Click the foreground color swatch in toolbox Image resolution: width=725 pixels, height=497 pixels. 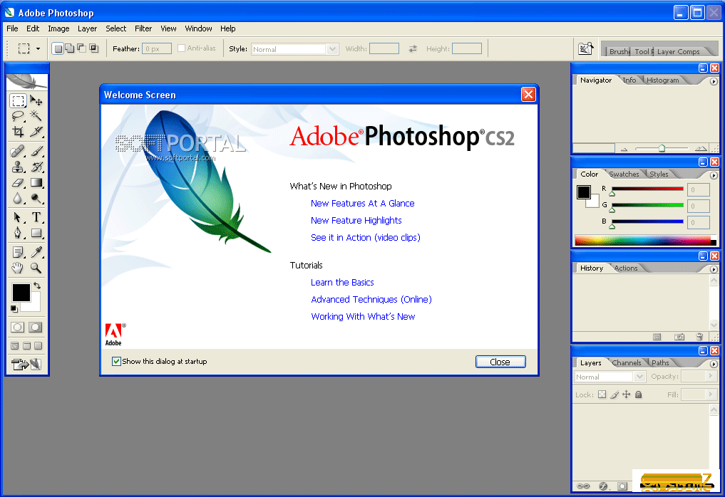[x=21, y=293]
